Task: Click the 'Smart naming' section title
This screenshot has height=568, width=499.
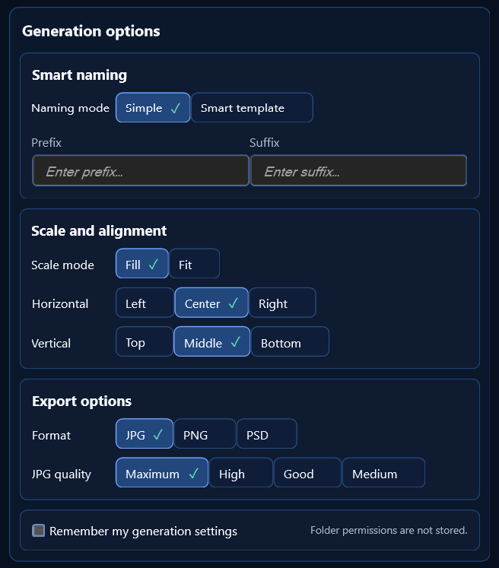Action: tap(79, 75)
